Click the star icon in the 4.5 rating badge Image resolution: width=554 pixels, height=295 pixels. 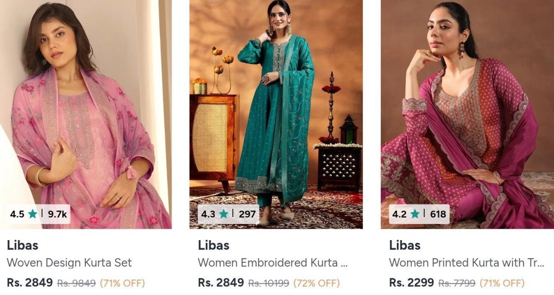pos(32,214)
